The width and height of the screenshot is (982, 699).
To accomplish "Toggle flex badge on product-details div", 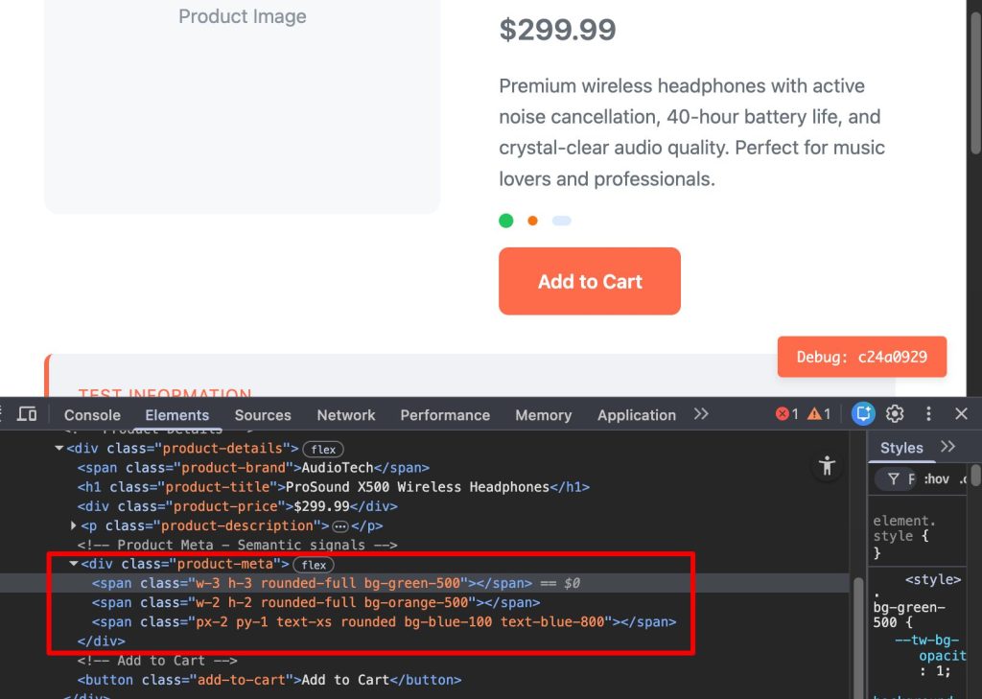I will [323, 449].
